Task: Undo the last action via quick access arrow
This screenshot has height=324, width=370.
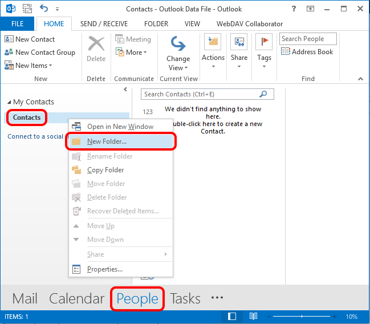Action: (44, 9)
